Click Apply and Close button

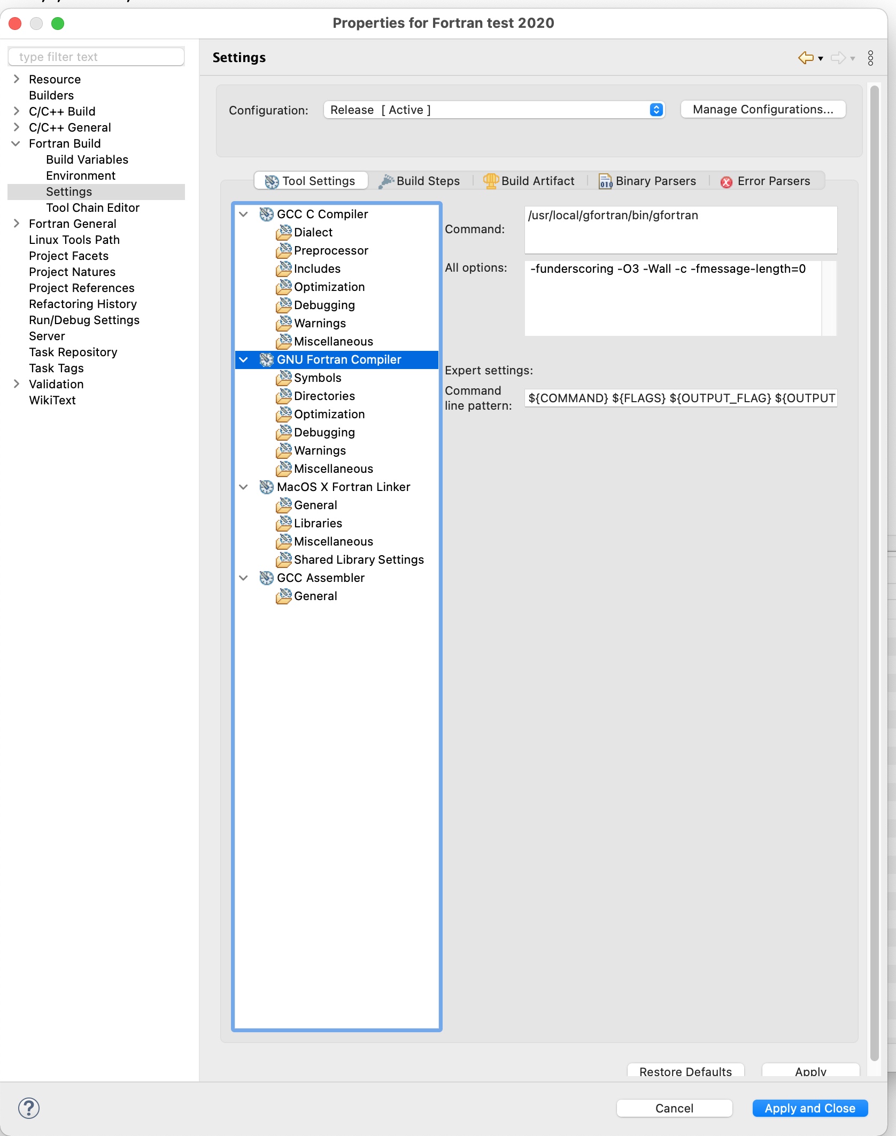[x=810, y=1108]
